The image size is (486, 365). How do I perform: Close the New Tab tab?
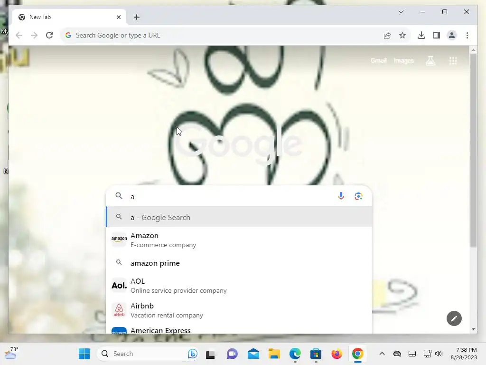[x=118, y=17]
